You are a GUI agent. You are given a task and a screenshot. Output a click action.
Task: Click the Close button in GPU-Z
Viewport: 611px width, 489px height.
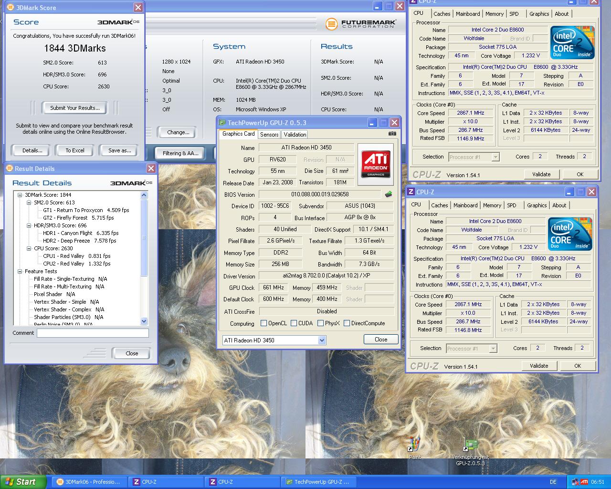pyautogui.click(x=381, y=340)
